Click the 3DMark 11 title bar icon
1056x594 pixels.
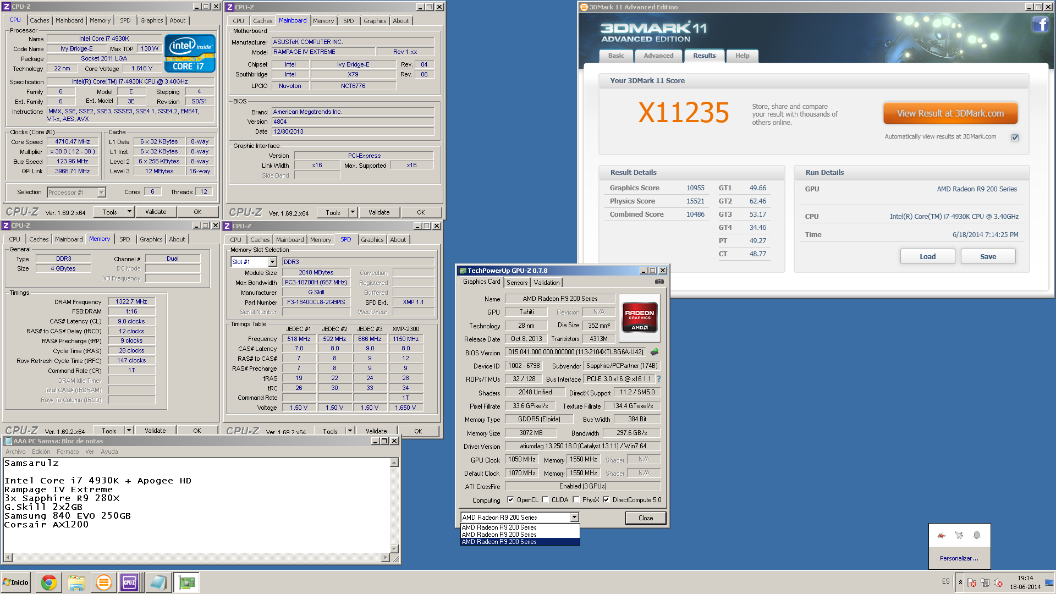coord(584,7)
